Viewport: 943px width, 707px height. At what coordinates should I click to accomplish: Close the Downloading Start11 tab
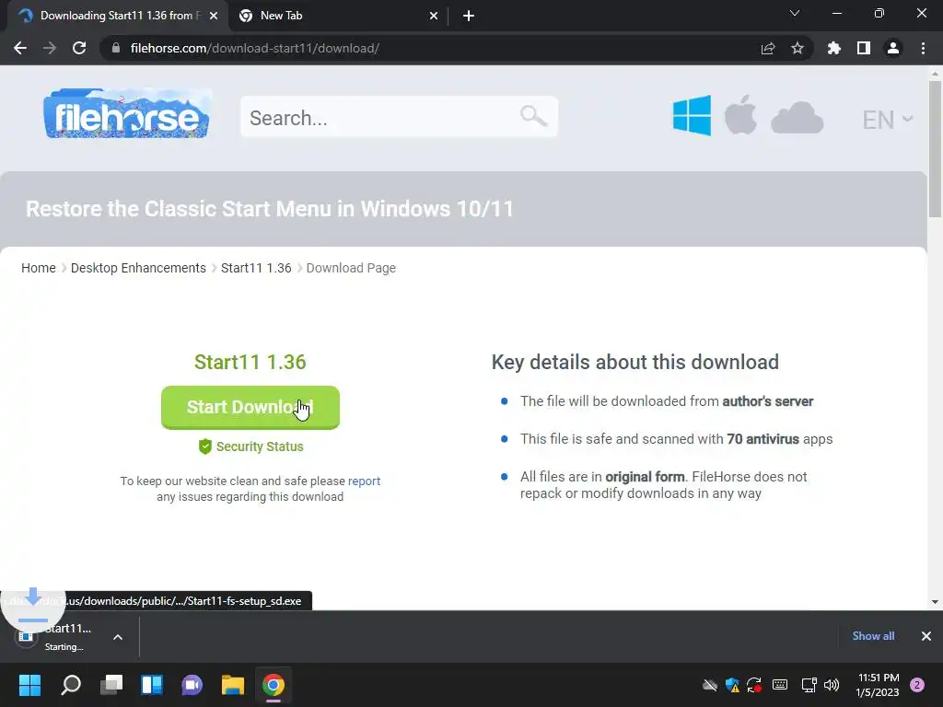[214, 17]
